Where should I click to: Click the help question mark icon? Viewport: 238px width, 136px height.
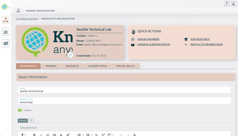coord(227,4)
